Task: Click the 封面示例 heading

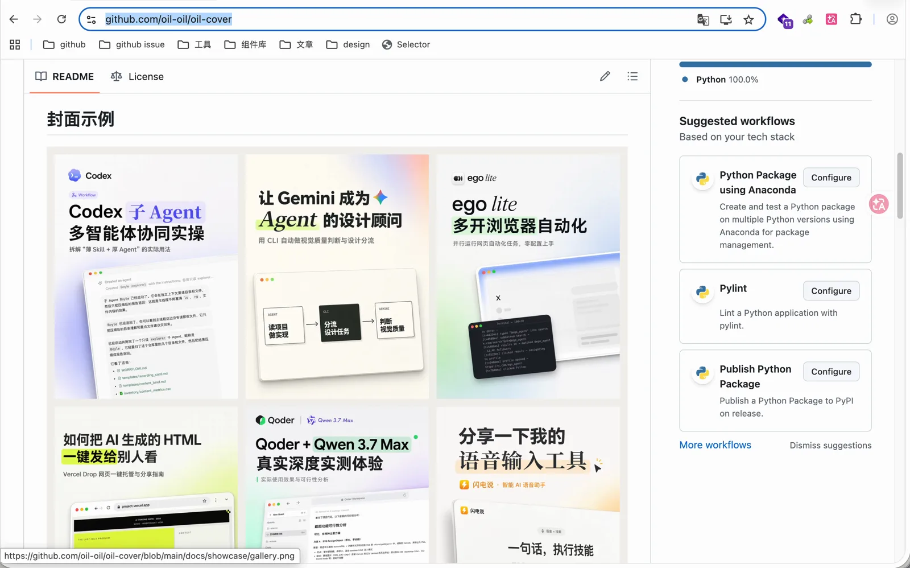Action: (80, 119)
